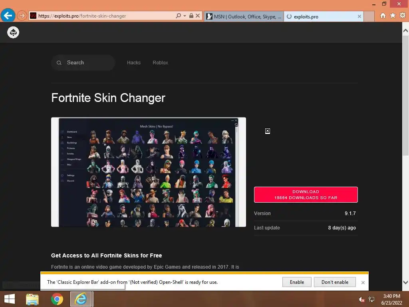
Task: Click the network tray icon
Action: coord(371,299)
